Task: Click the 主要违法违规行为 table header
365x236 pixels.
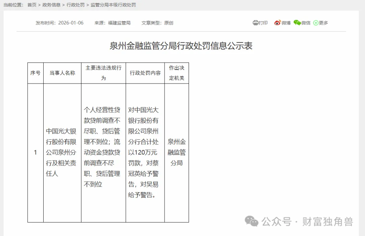Action: 104,73
